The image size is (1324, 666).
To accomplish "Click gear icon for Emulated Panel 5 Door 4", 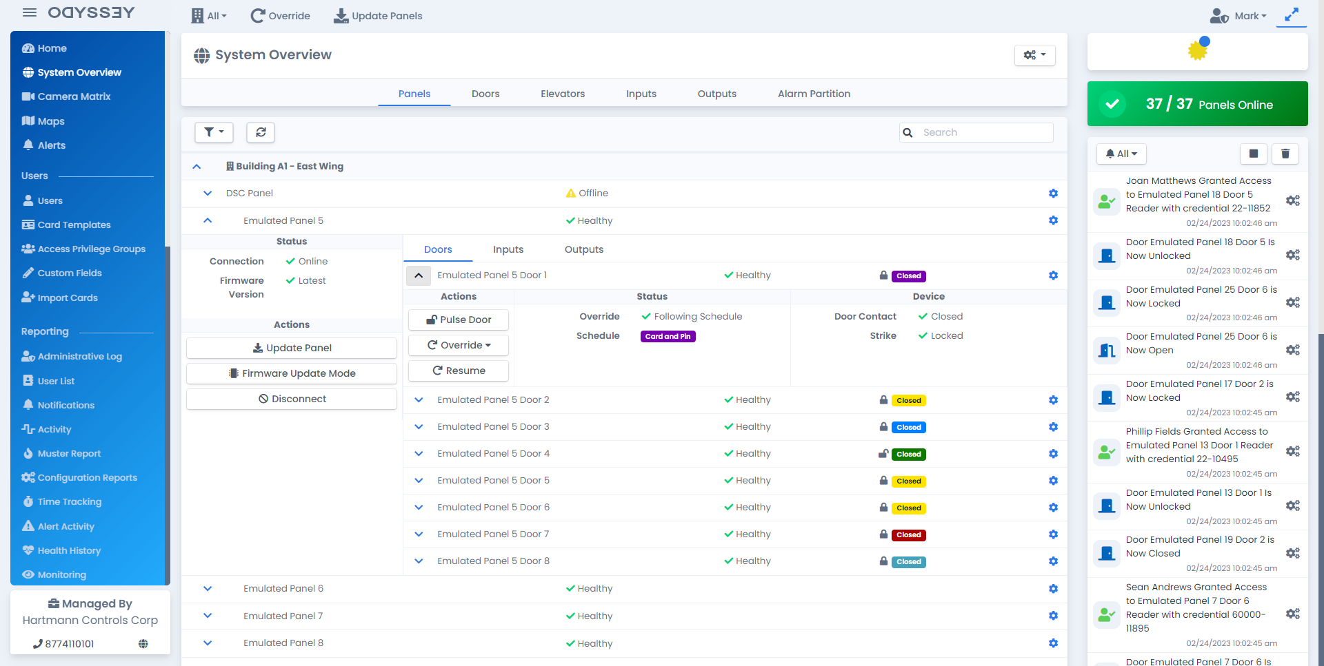I will pos(1053,454).
